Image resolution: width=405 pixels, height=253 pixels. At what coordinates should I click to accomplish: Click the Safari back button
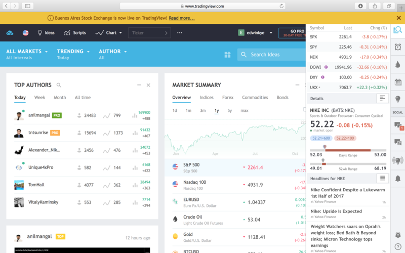(7, 6)
